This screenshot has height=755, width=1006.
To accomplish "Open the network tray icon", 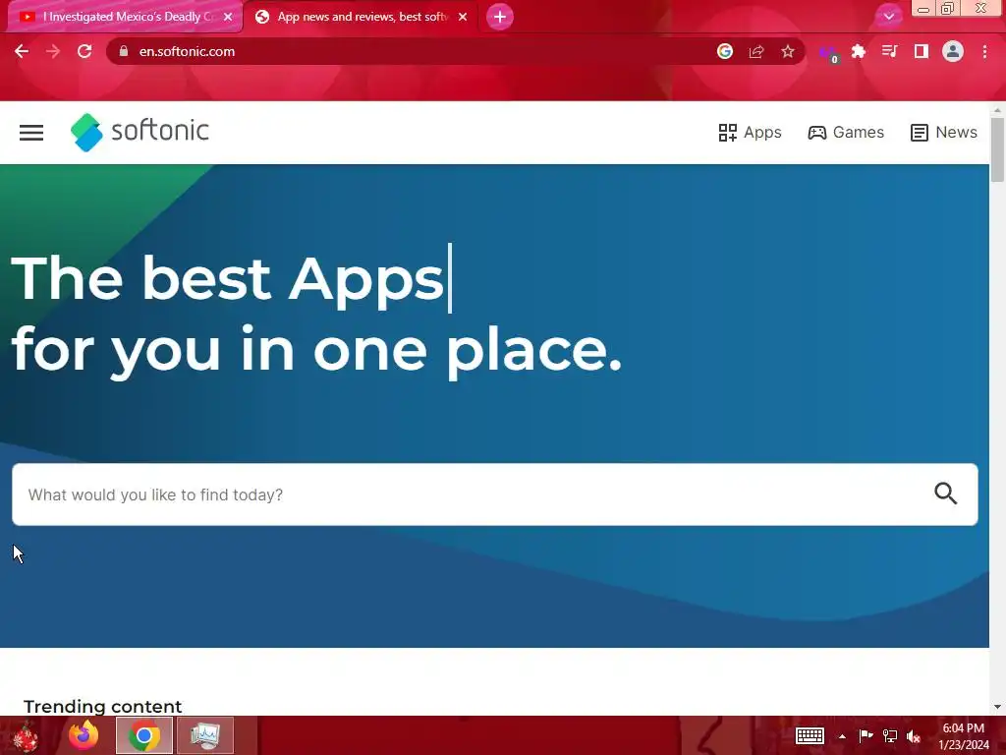I will tap(890, 735).
